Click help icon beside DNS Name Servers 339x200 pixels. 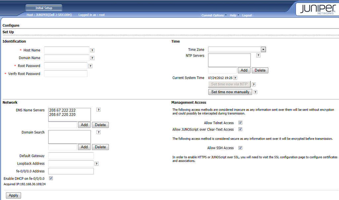point(98,110)
